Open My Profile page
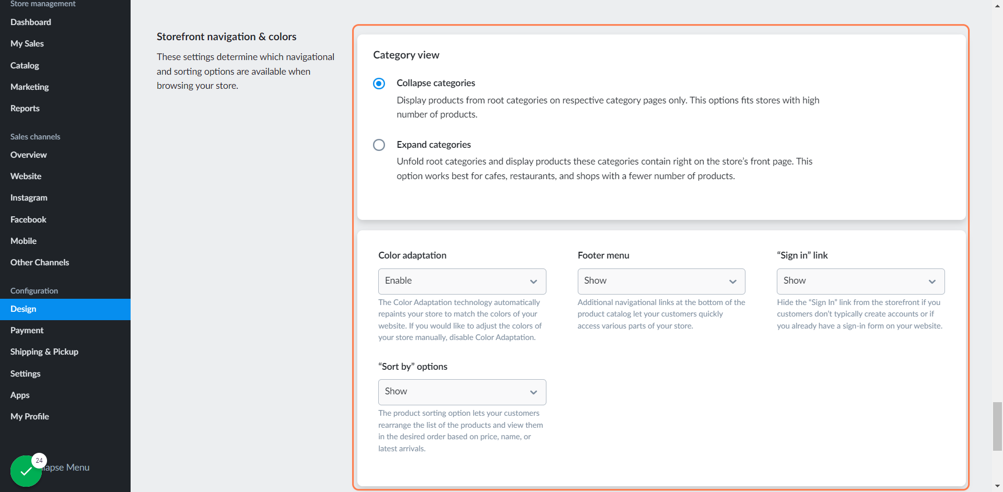Image resolution: width=1003 pixels, height=492 pixels. tap(30, 416)
